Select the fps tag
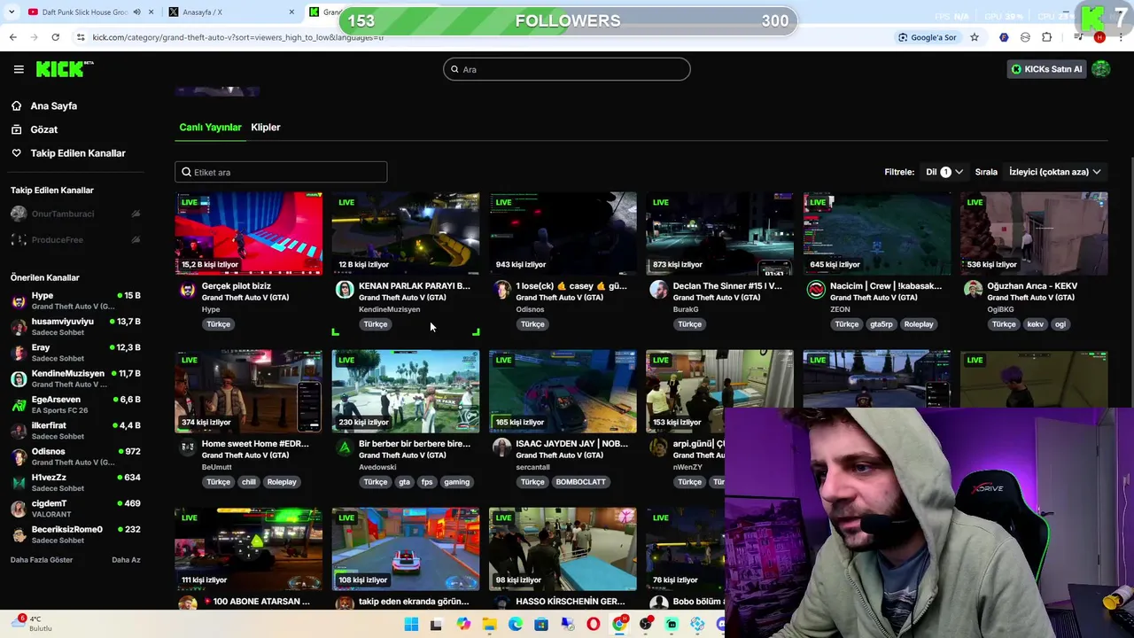 pos(427,482)
